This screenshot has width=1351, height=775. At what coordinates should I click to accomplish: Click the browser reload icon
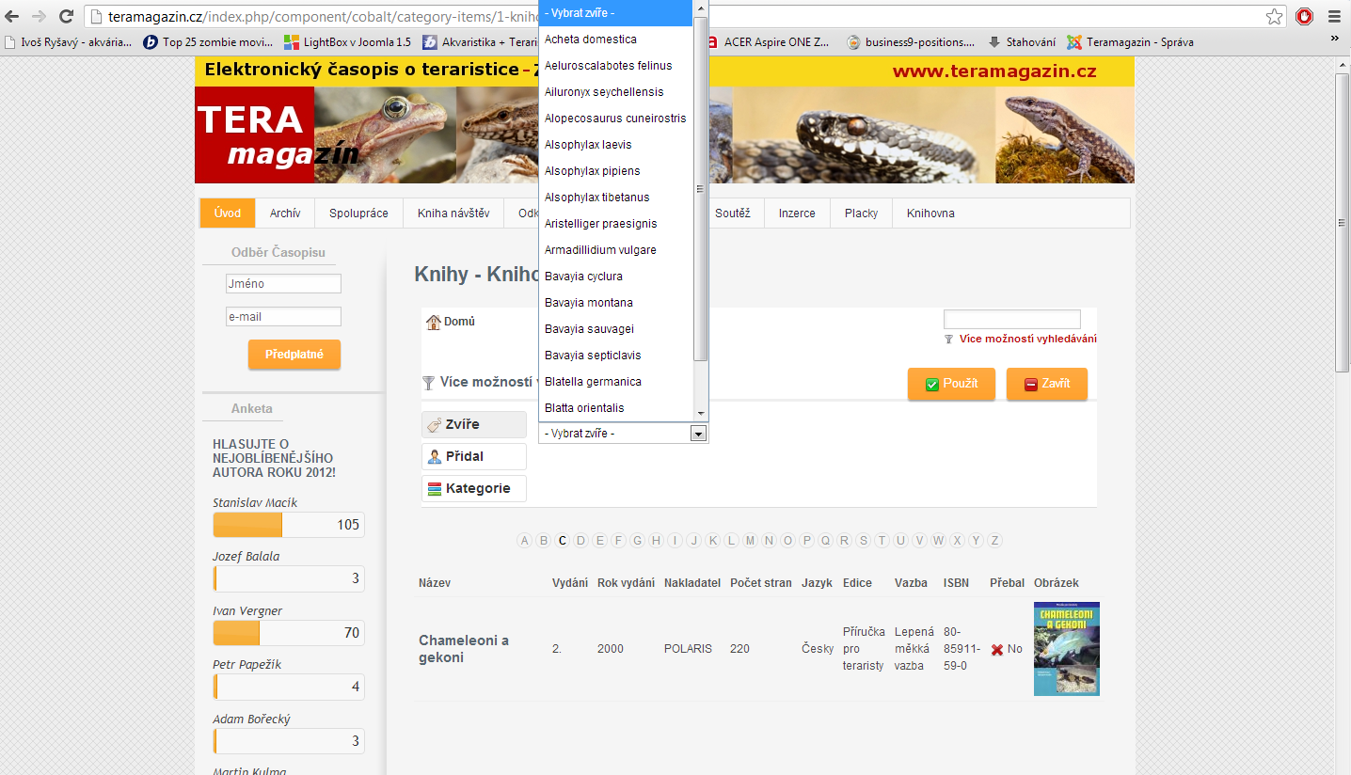66,16
